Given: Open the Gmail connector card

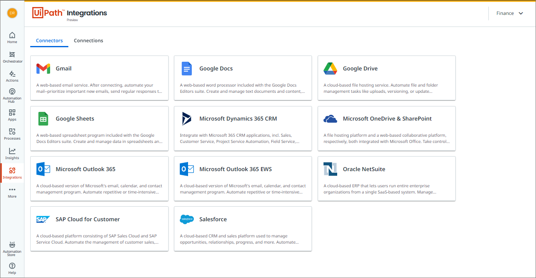Looking at the screenshot, I should pos(99,78).
